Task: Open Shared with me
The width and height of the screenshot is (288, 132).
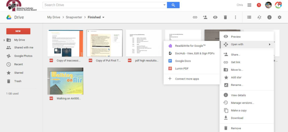Action: point(24,47)
